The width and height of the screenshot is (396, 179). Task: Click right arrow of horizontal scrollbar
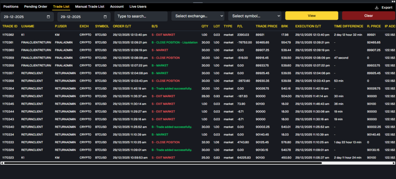[394, 163]
